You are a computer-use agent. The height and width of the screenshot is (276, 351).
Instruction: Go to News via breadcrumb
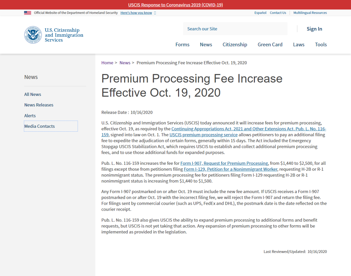125,63
